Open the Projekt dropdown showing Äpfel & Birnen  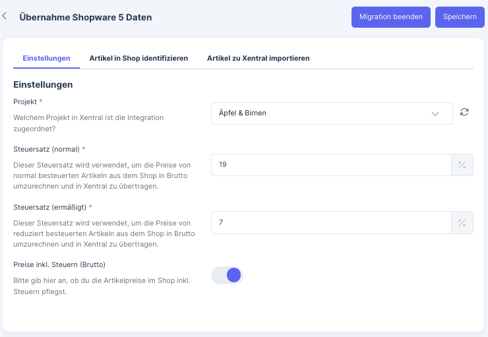323,113
